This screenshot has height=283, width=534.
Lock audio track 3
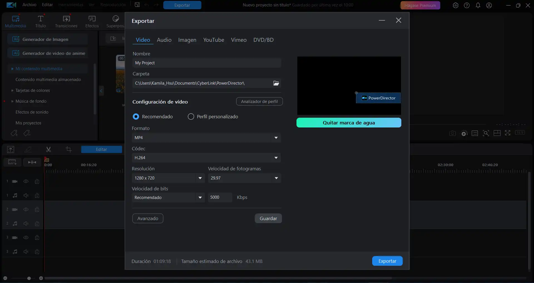click(x=37, y=252)
